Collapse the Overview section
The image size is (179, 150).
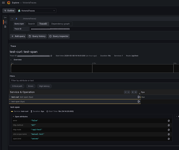click(x=11, y=60)
